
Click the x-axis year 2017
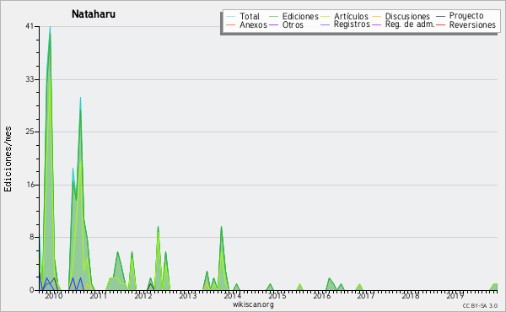coord(366,296)
